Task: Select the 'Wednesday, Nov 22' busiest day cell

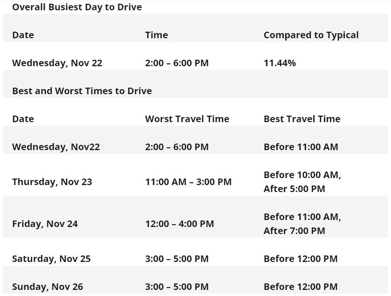Action: tap(57, 63)
